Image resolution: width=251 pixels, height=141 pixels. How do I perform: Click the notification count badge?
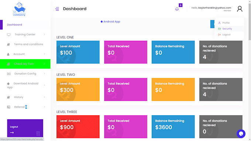point(180,5)
